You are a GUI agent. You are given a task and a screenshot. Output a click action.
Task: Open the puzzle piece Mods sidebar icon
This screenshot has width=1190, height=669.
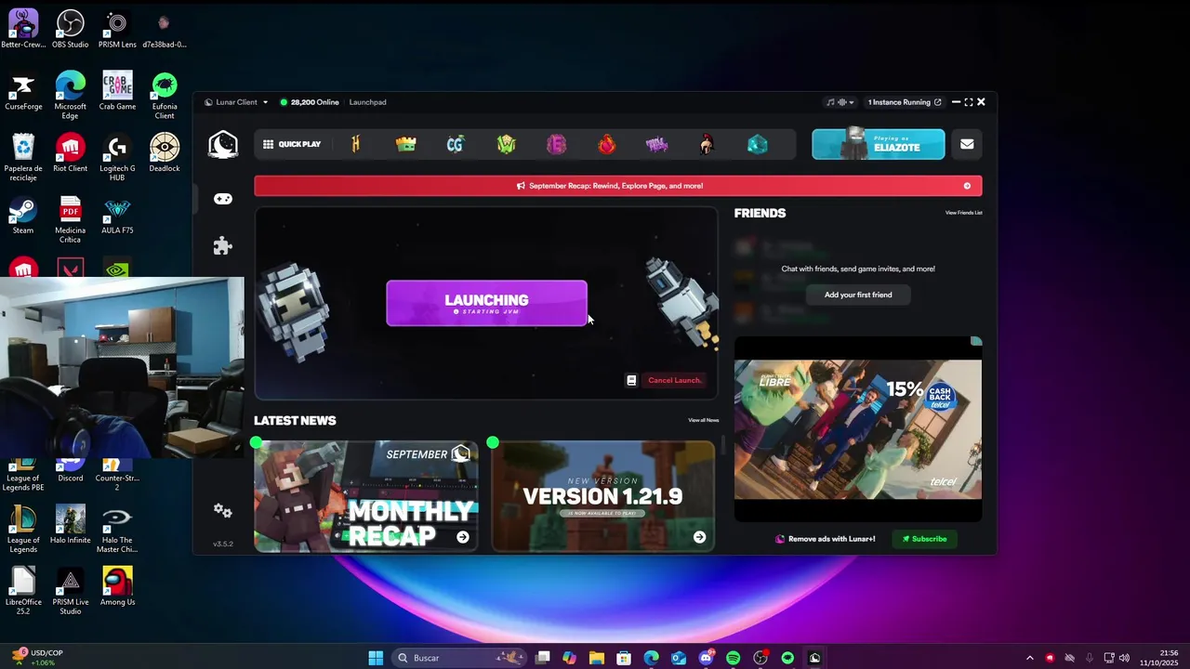tap(222, 246)
